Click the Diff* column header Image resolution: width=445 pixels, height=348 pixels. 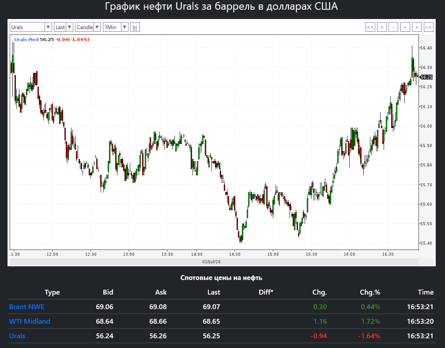[266, 292]
